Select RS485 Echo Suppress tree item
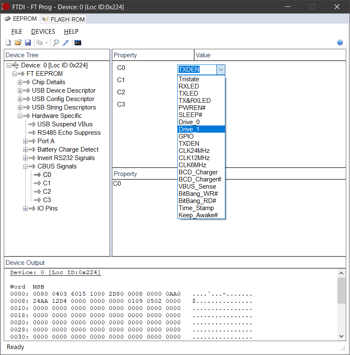Image resolution: width=350 pixels, height=355 pixels. click(x=69, y=133)
